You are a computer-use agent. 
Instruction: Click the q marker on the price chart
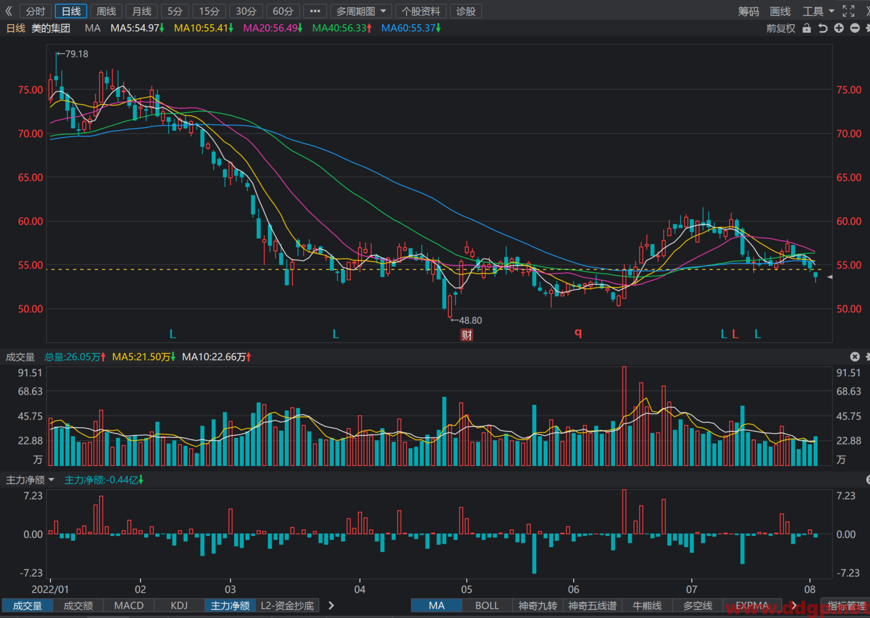[578, 333]
